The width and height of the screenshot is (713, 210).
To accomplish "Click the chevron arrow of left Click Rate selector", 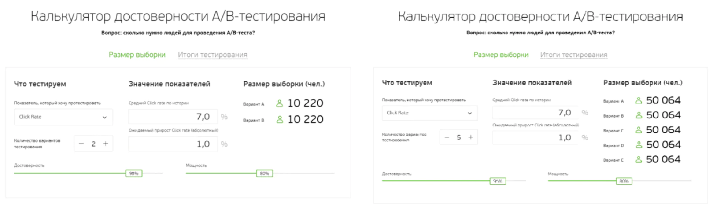I will click(105, 118).
